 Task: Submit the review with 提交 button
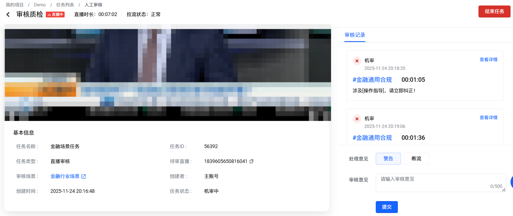click(387, 207)
